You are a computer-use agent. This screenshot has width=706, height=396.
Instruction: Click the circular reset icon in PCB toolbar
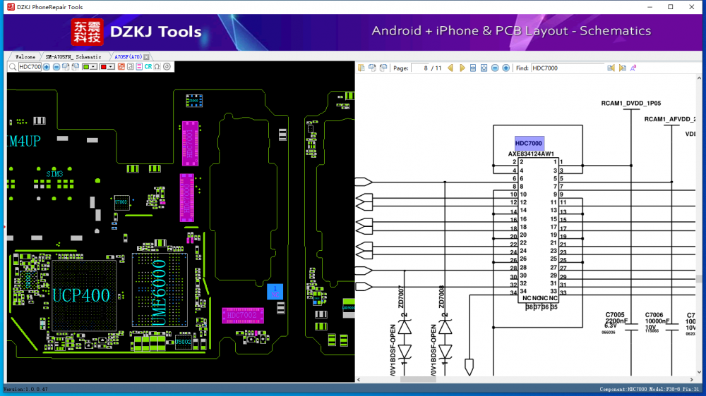tap(167, 67)
